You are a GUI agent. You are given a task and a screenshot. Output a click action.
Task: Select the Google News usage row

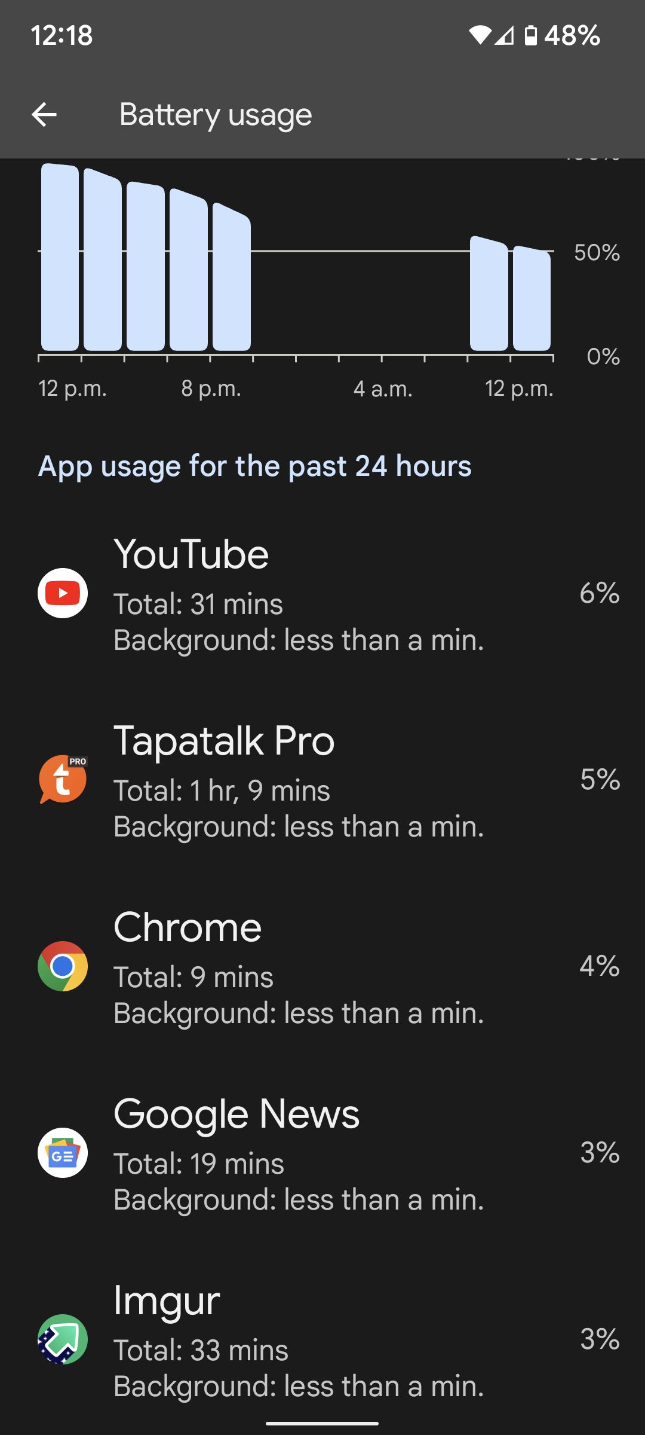tap(322, 1153)
